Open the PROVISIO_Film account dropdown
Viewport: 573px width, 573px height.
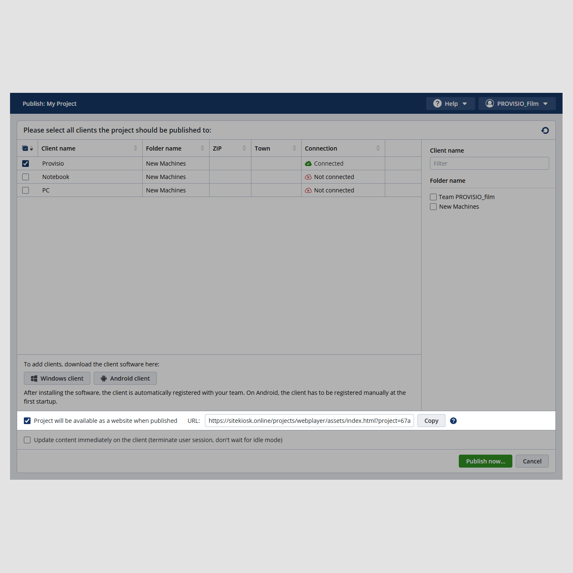click(517, 104)
